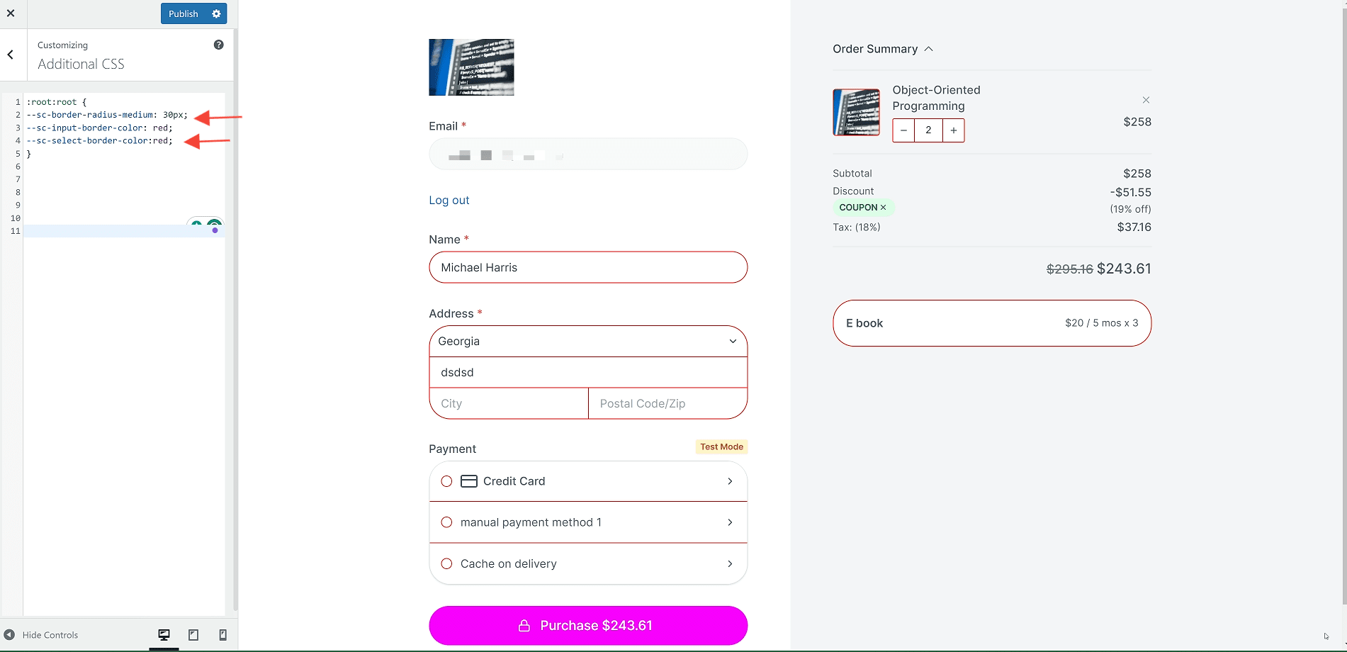Open the help question mark icon
The image size is (1347, 652).
coord(218,45)
